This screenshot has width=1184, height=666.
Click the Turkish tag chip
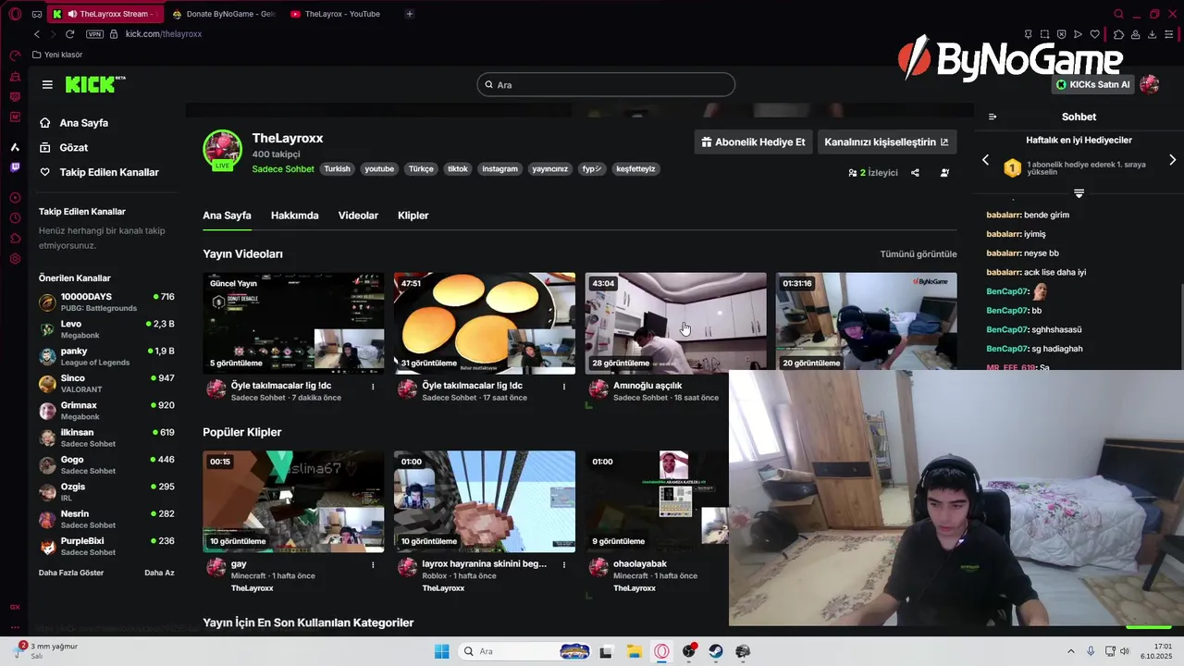click(337, 169)
